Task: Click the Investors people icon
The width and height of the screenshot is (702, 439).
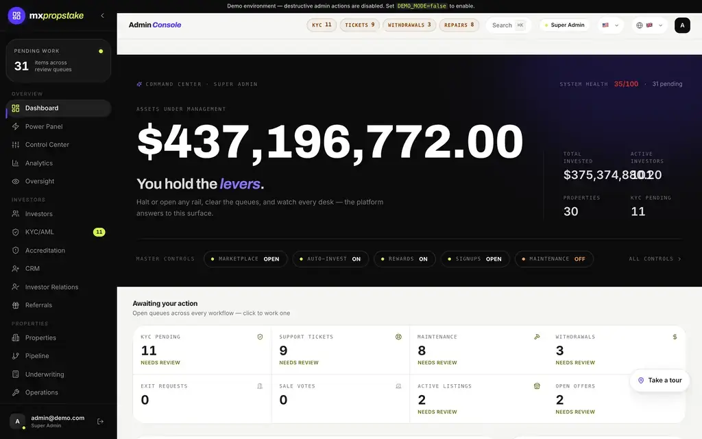Action: (16, 214)
